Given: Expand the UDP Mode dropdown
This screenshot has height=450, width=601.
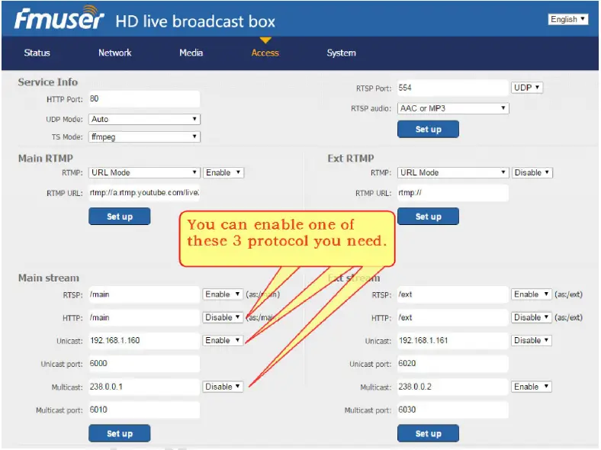Looking at the screenshot, I should 144,119.
